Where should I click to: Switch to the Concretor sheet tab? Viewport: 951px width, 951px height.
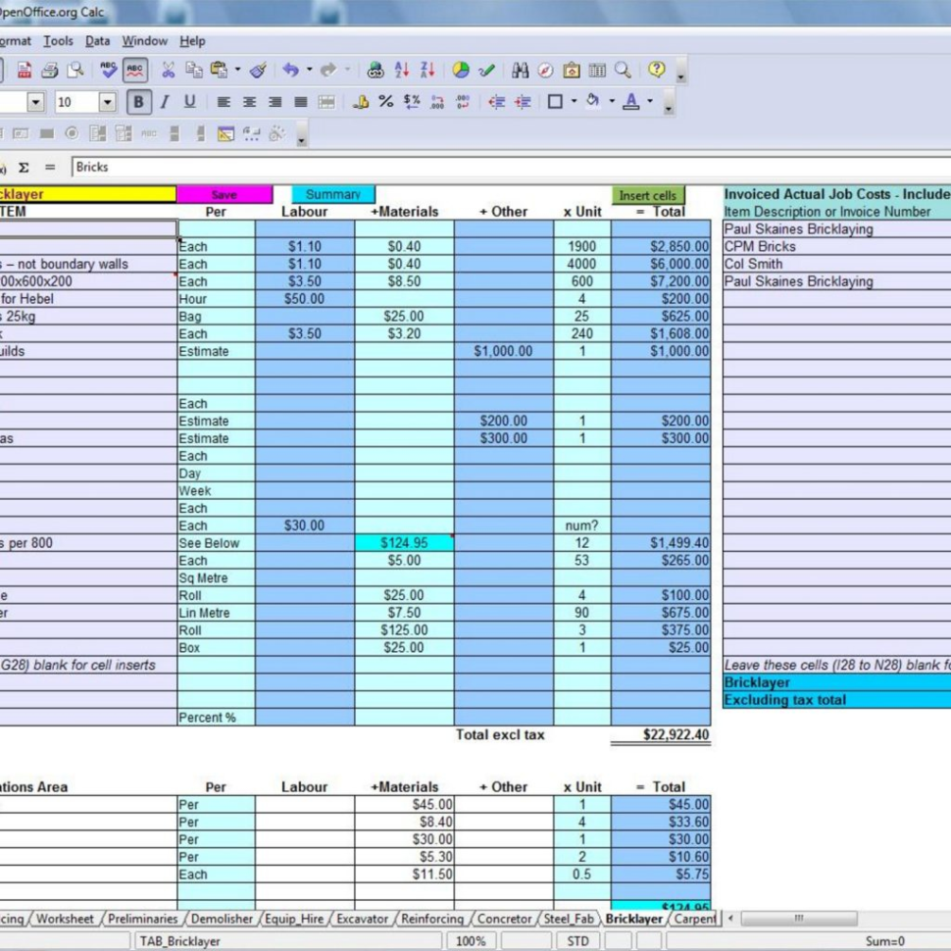507,920
